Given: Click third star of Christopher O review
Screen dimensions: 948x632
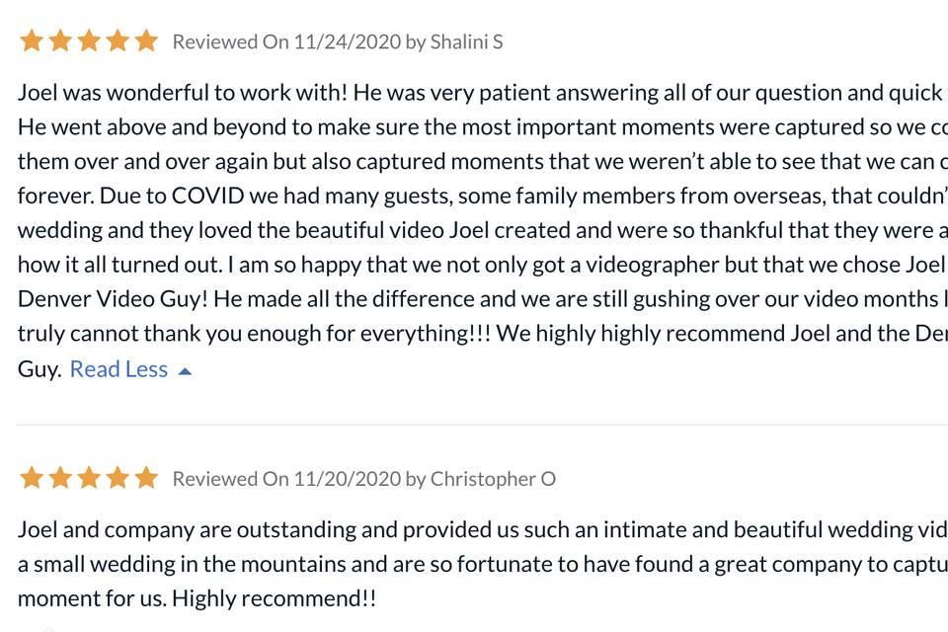Looking at the screenshot, I should coord(89,478).
